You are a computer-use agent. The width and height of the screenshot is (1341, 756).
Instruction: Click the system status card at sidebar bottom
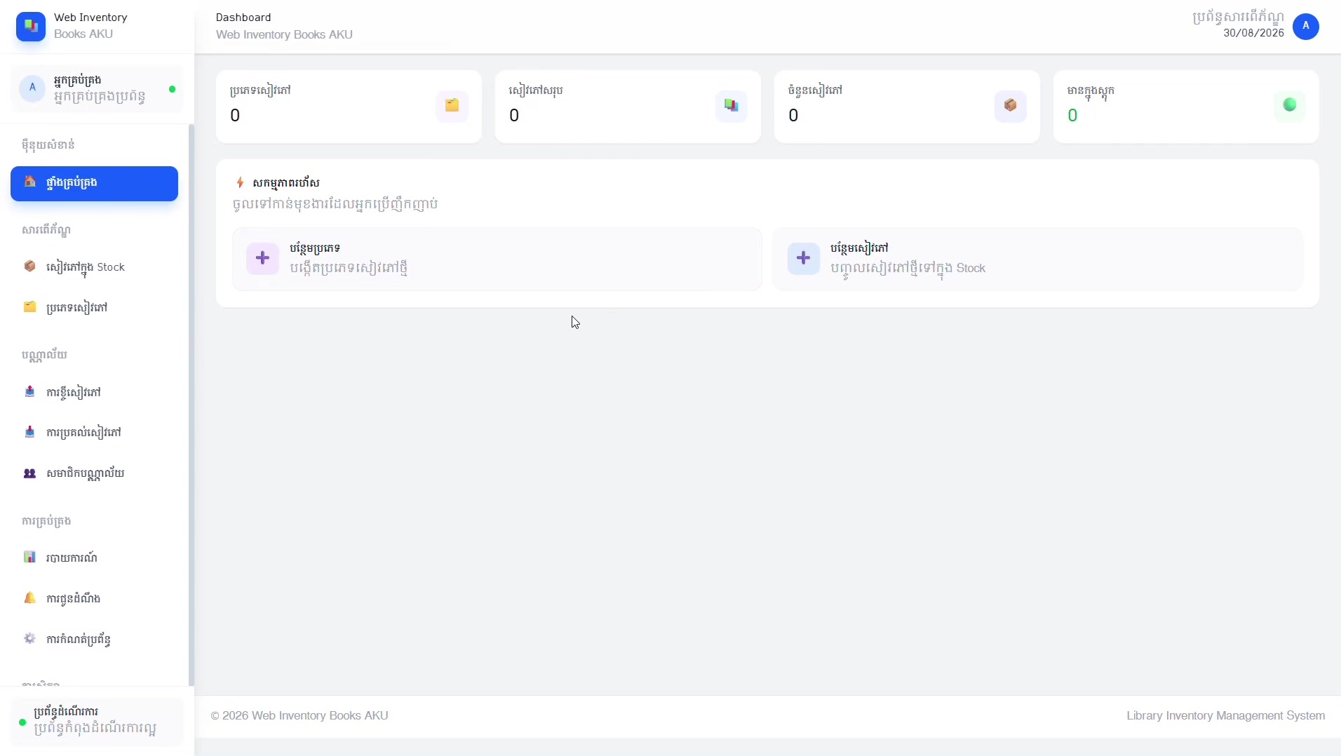(97, 721)
